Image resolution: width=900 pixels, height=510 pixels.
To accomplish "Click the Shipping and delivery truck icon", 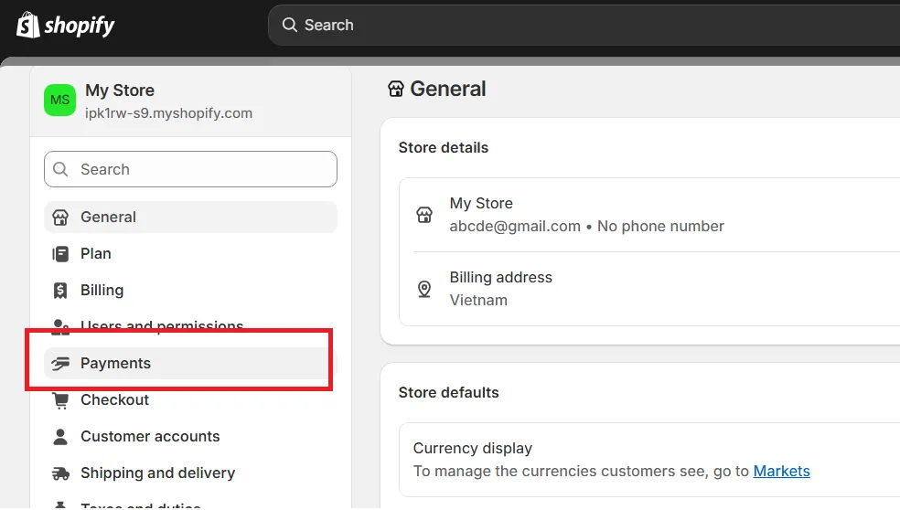I will click(60, 473).
